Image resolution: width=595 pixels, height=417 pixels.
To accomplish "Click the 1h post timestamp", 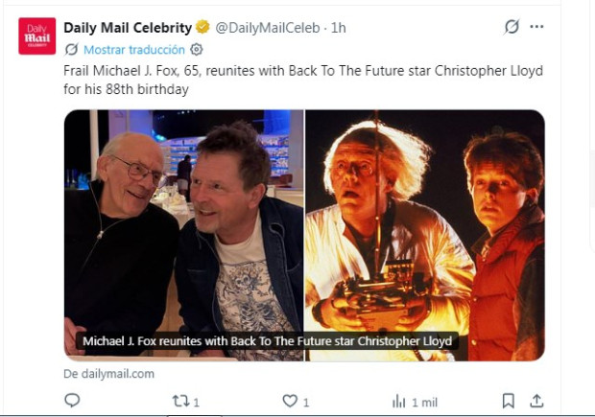I will 339,28.
